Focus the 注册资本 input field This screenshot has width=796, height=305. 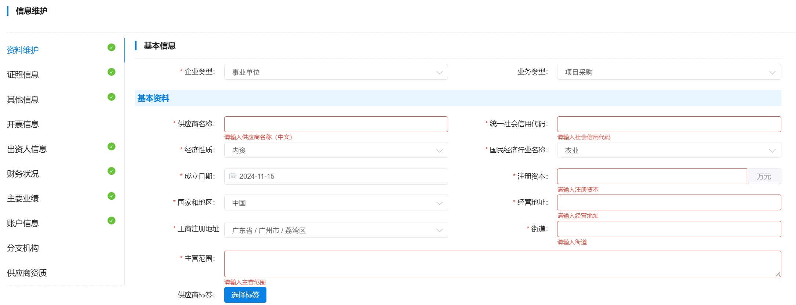click(x=652, y=177)
